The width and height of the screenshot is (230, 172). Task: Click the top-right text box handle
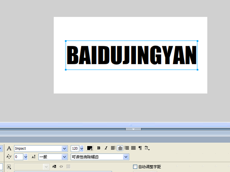[198, 41]
